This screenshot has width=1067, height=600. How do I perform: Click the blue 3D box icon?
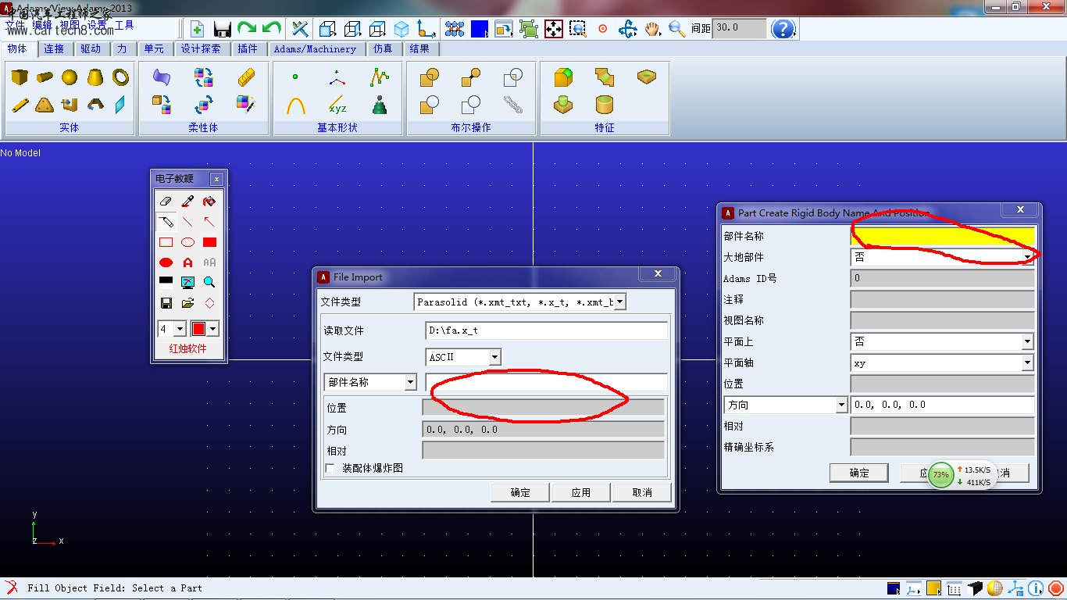pos(401,30)
